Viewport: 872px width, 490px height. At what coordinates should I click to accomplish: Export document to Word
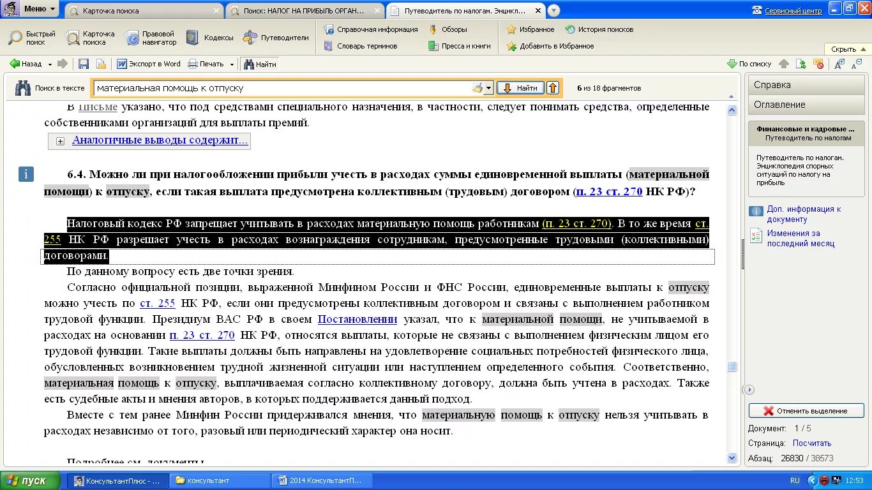pos(149,64)
